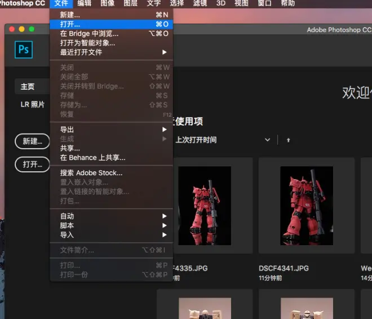Click the 11分钟前 timestamp text
The image size is (372, 319).
270,278
